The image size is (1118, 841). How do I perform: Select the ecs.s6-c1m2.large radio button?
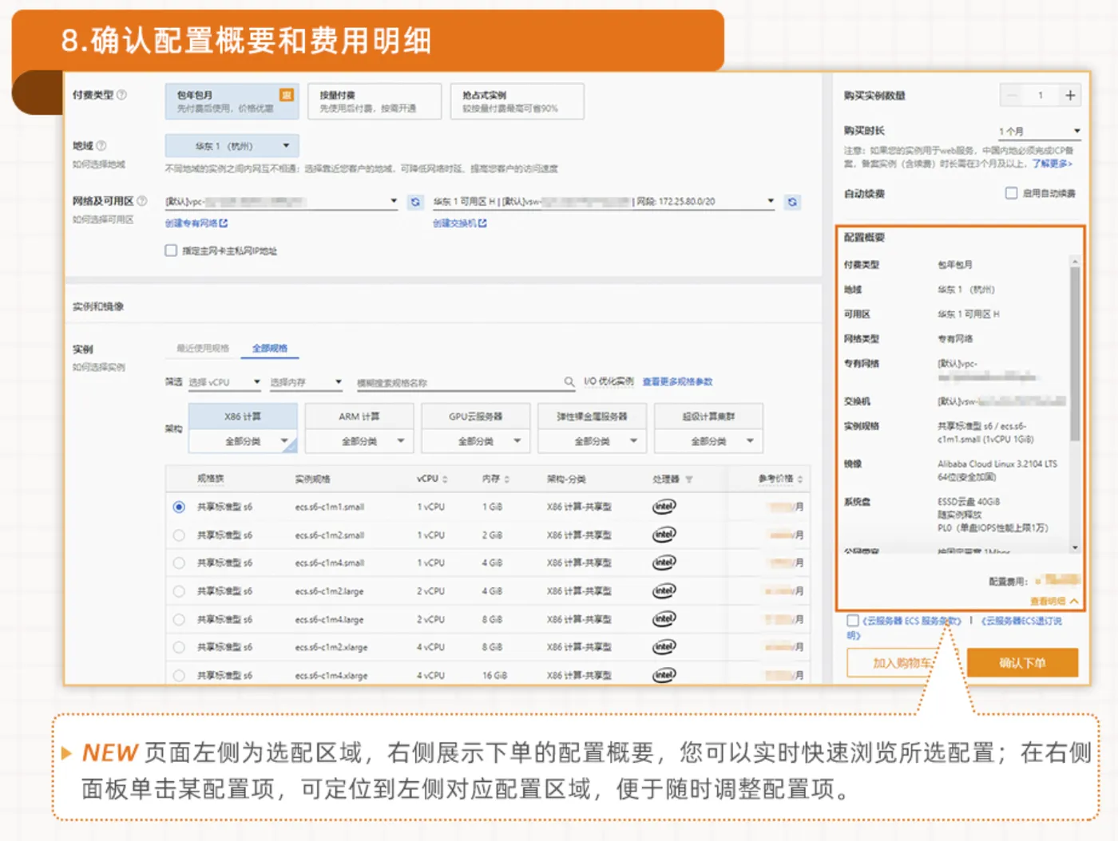coord(179,590)
